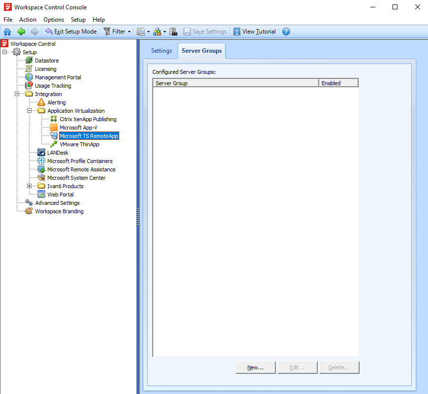This screenshot has width=428, height=394.
Task: Click the Delete... button
Action: (339, 367)
